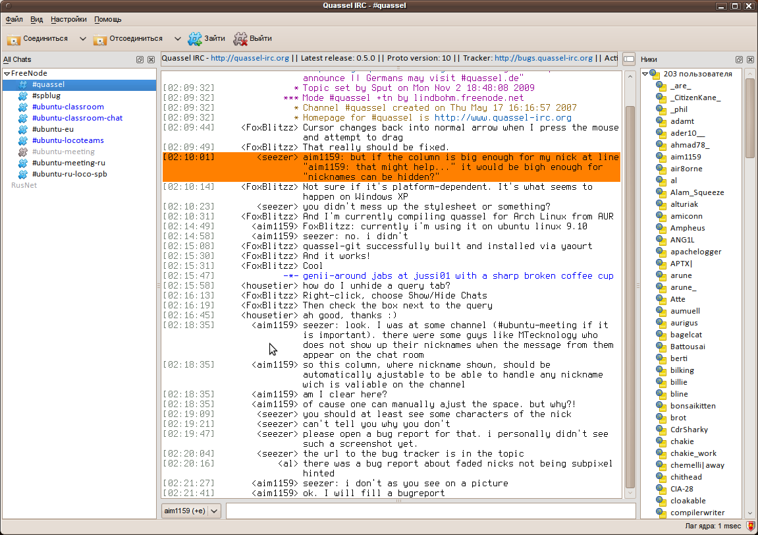Select the user icon for adamt
The image size is (758, 535).
click(x=661, y=121)
